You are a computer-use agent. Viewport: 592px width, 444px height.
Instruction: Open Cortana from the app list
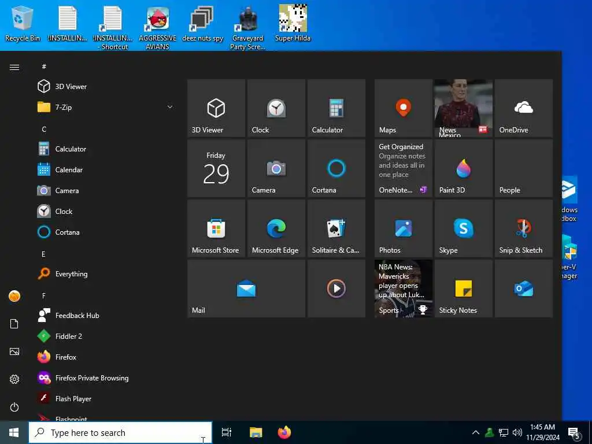106,232
